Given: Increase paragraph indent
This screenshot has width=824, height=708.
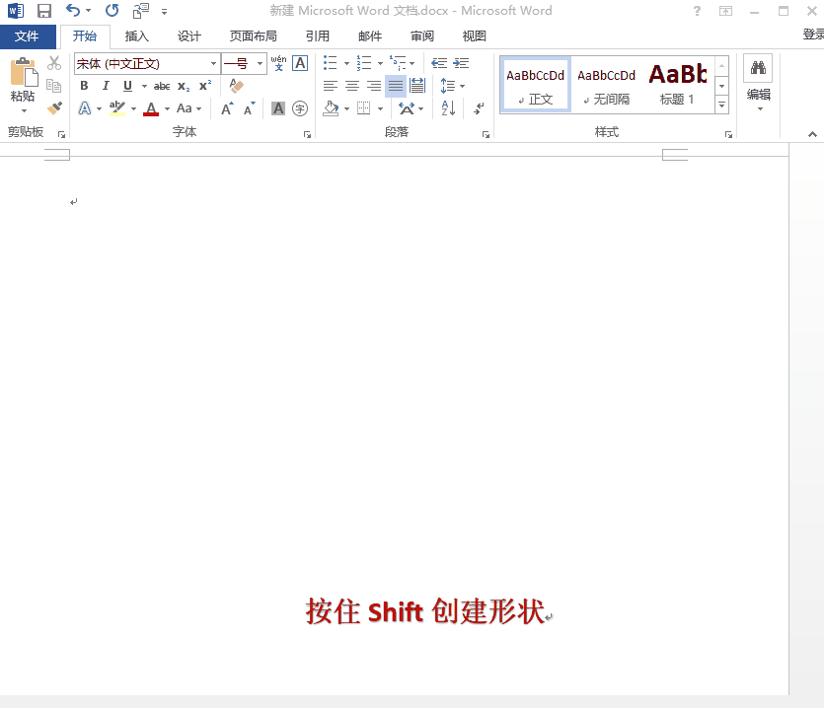Looking at the screenshot, I should coord(461,63).
